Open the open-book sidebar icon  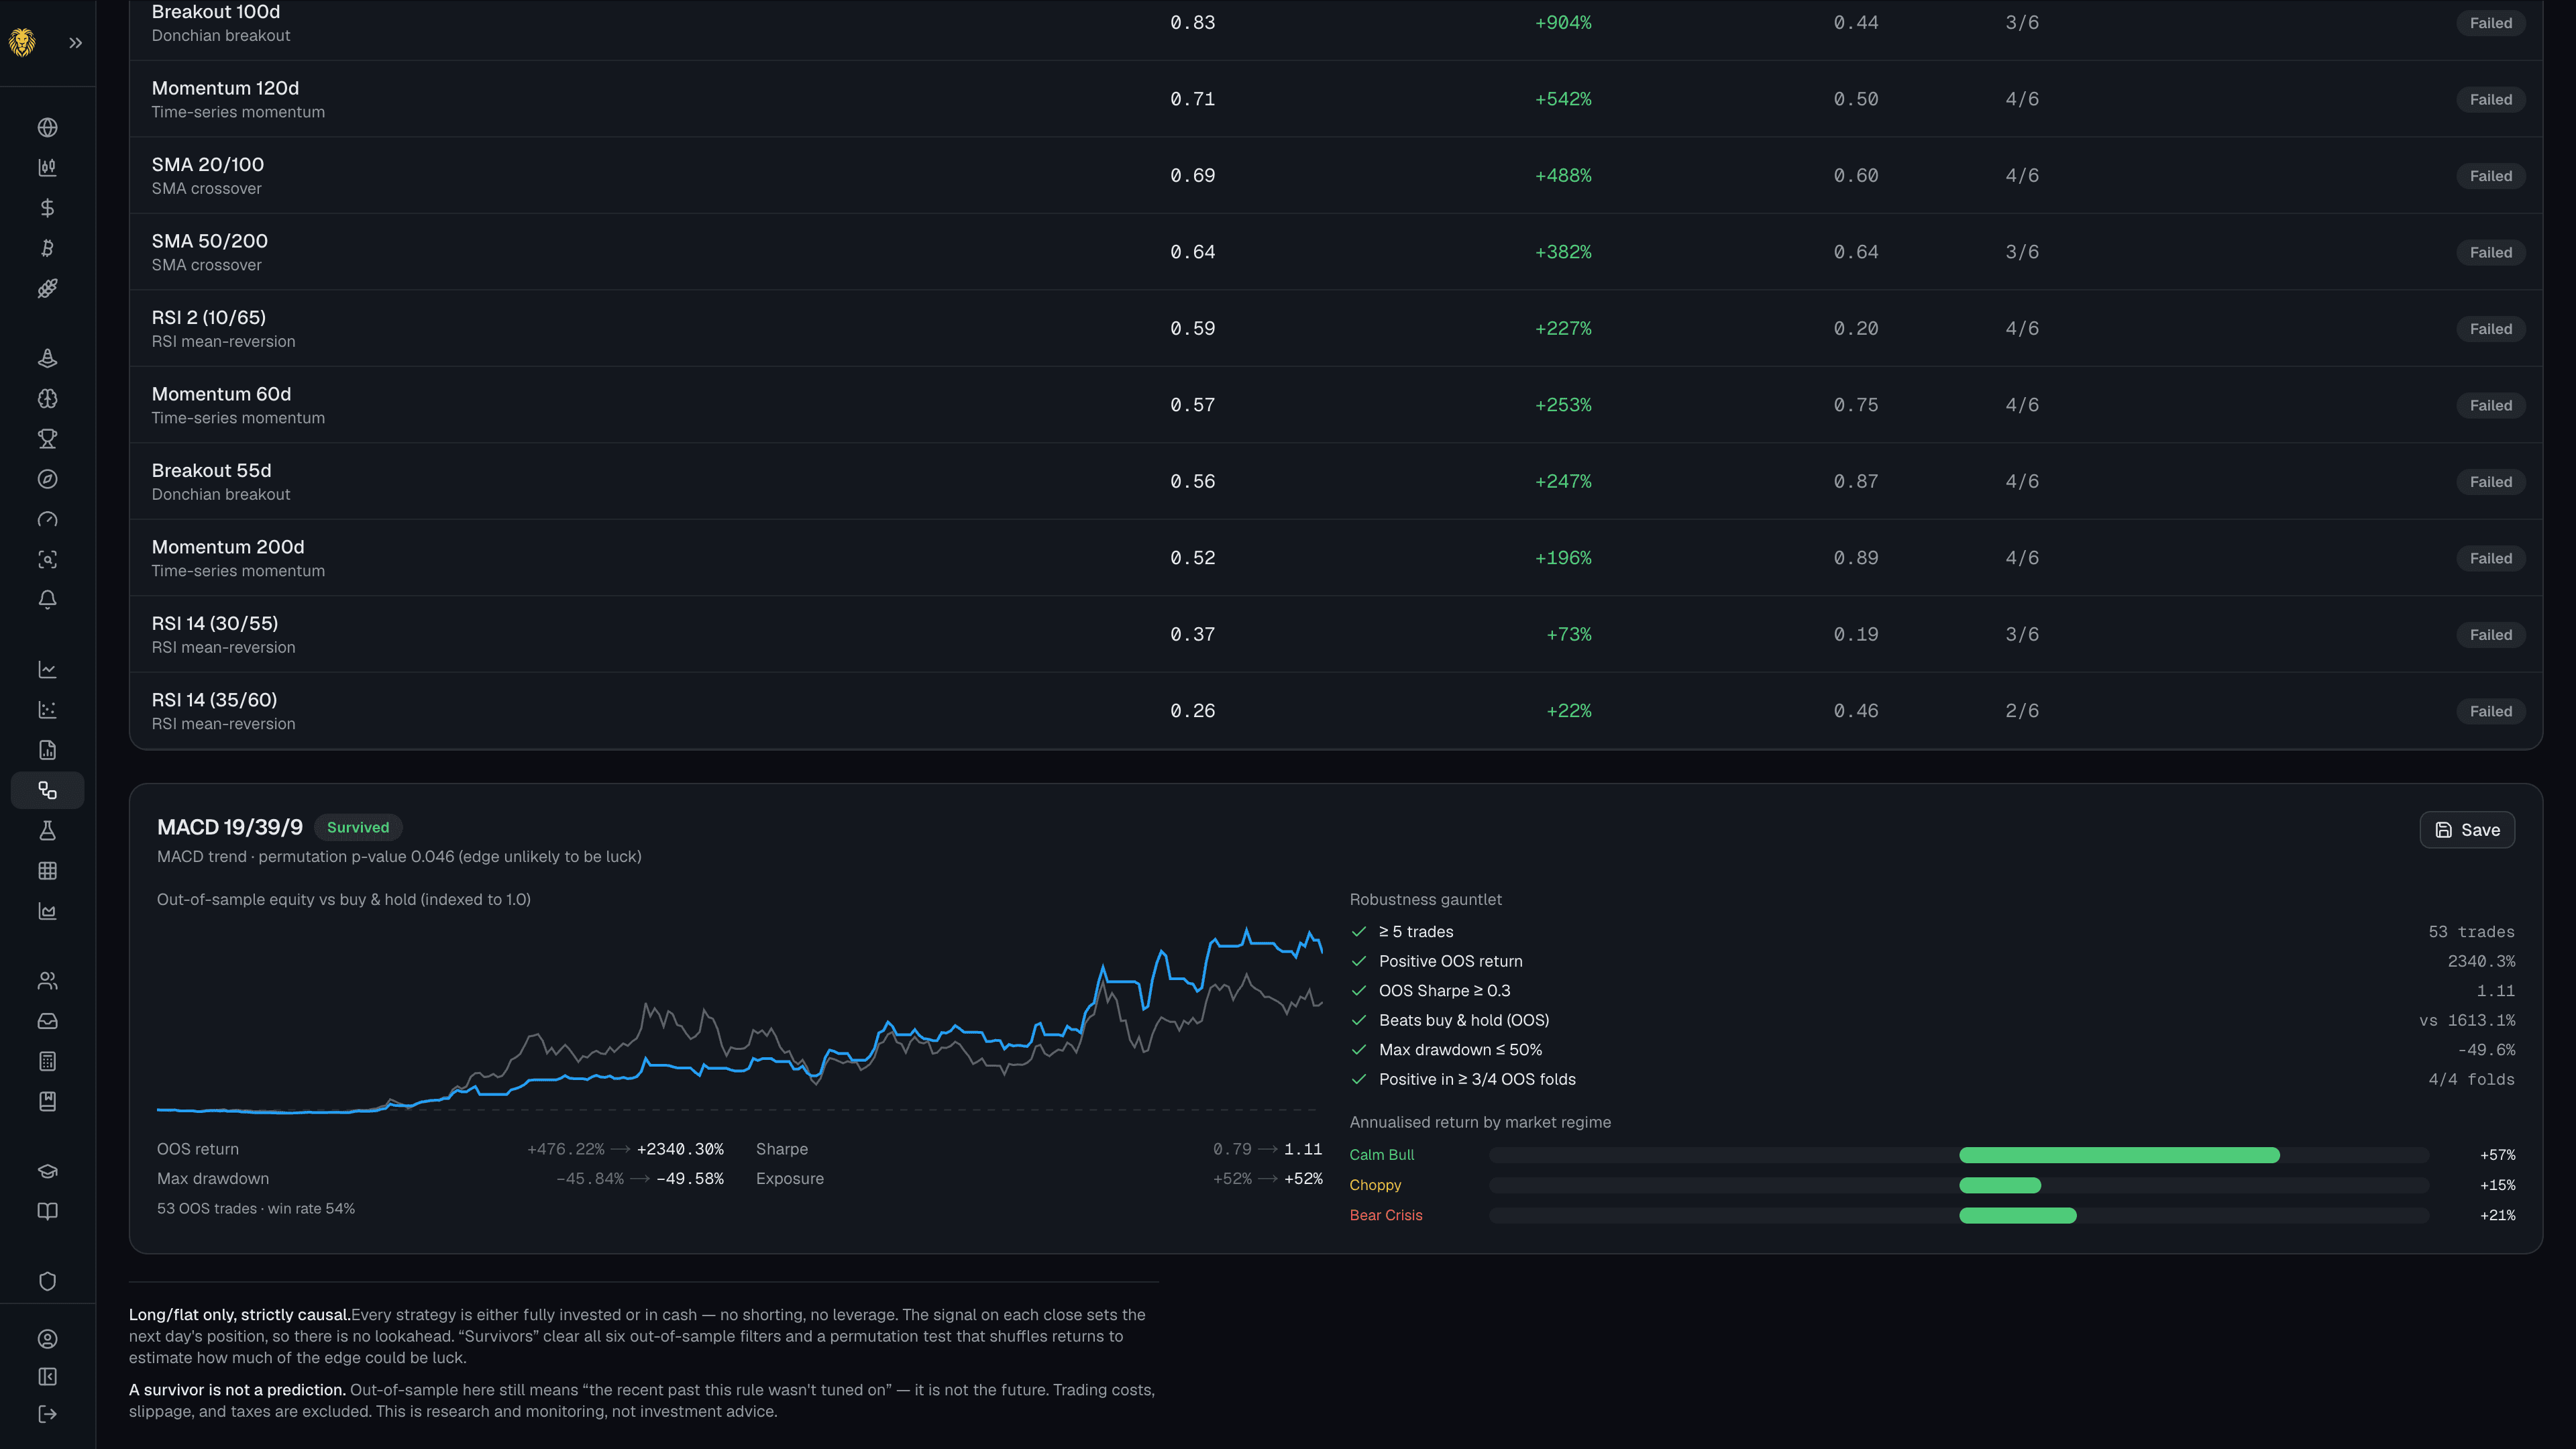pos(47,1211)
